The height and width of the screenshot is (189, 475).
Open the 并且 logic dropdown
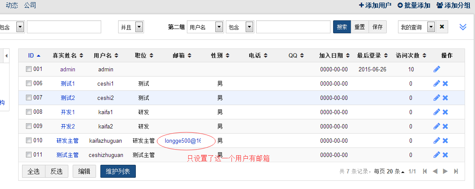pyautogui.click(x=139, y=27)
